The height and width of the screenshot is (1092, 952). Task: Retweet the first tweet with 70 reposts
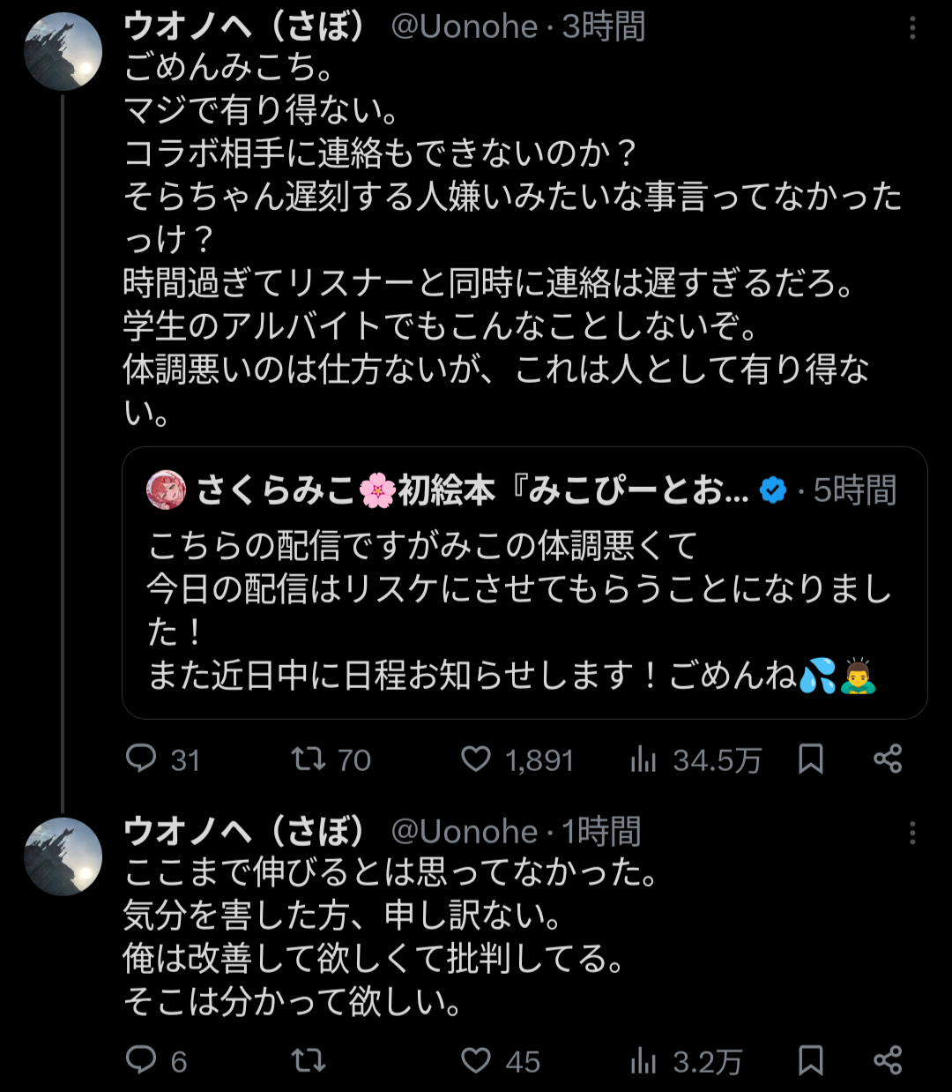(x=309, y=759)
